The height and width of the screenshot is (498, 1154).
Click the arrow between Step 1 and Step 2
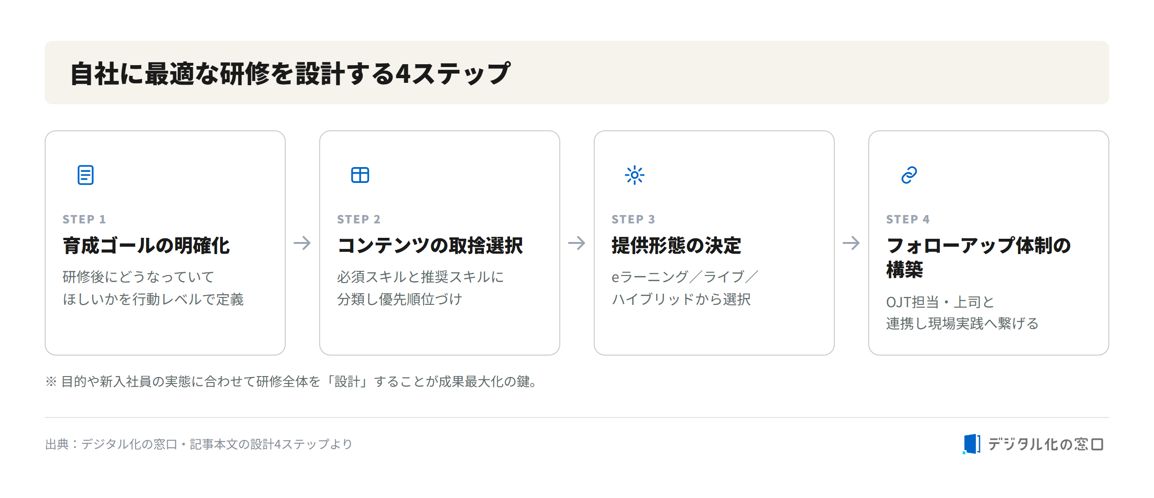(302, 242)
